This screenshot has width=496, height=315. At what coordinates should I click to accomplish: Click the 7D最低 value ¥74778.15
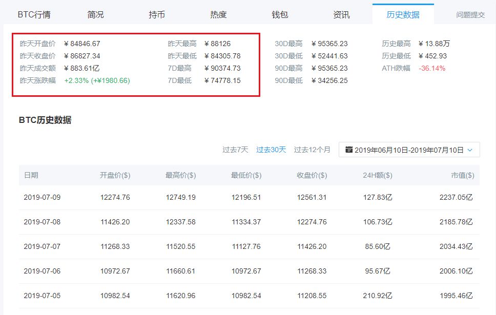click(x=223, y=80)
